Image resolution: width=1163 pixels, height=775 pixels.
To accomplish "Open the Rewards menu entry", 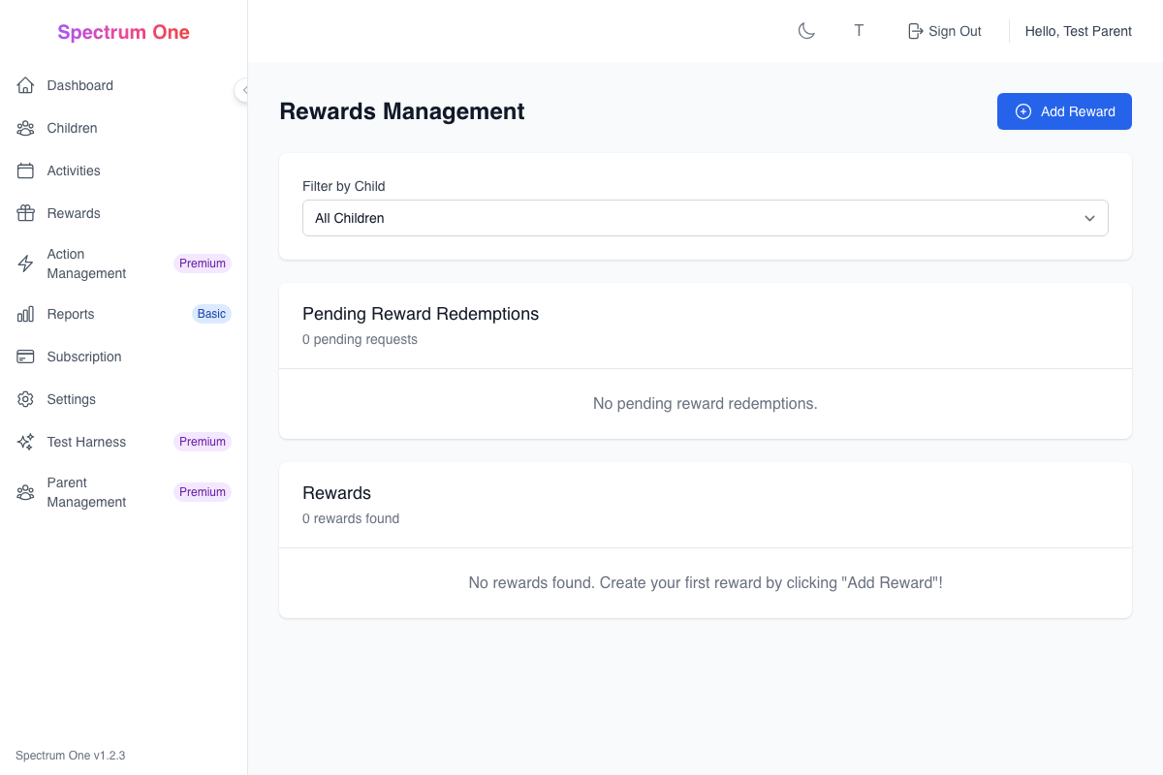I will [x=73, y=213].
